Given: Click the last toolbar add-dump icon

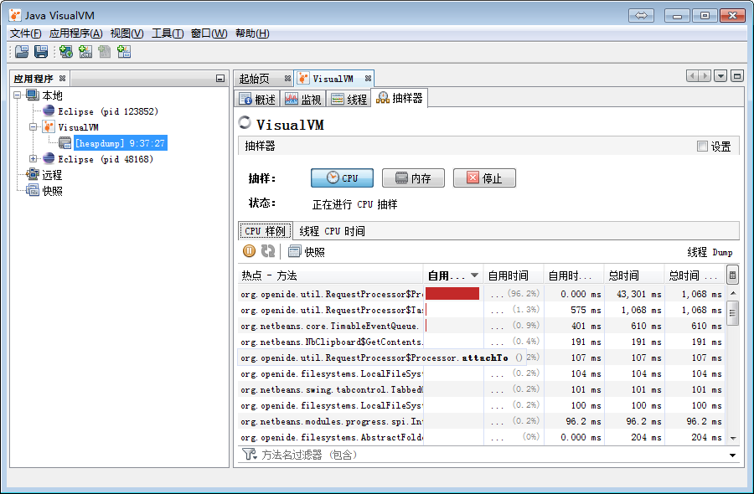Looking at the screenshot, I should [x=124, y=51].
